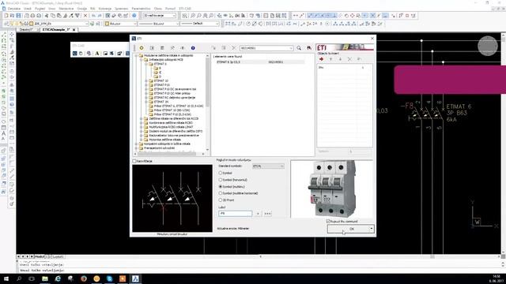The width and height of the screenshot is (506, 284).
Task: Switch to the ETICADsample drawing tab
Action: pos(56,30)
